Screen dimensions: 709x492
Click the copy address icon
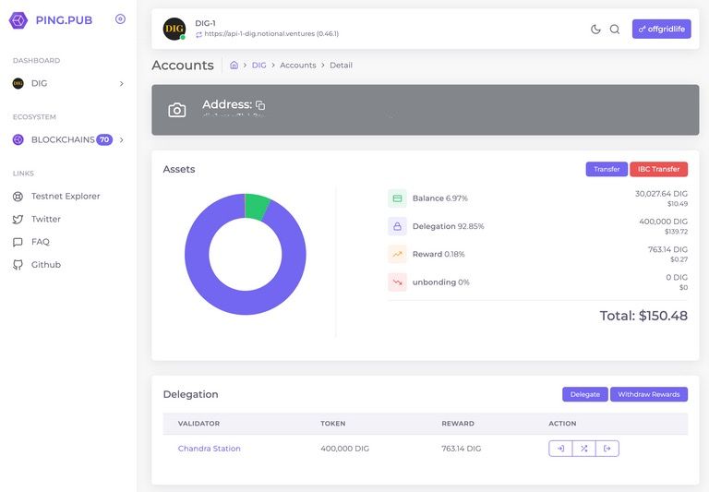tap(260, 106)
